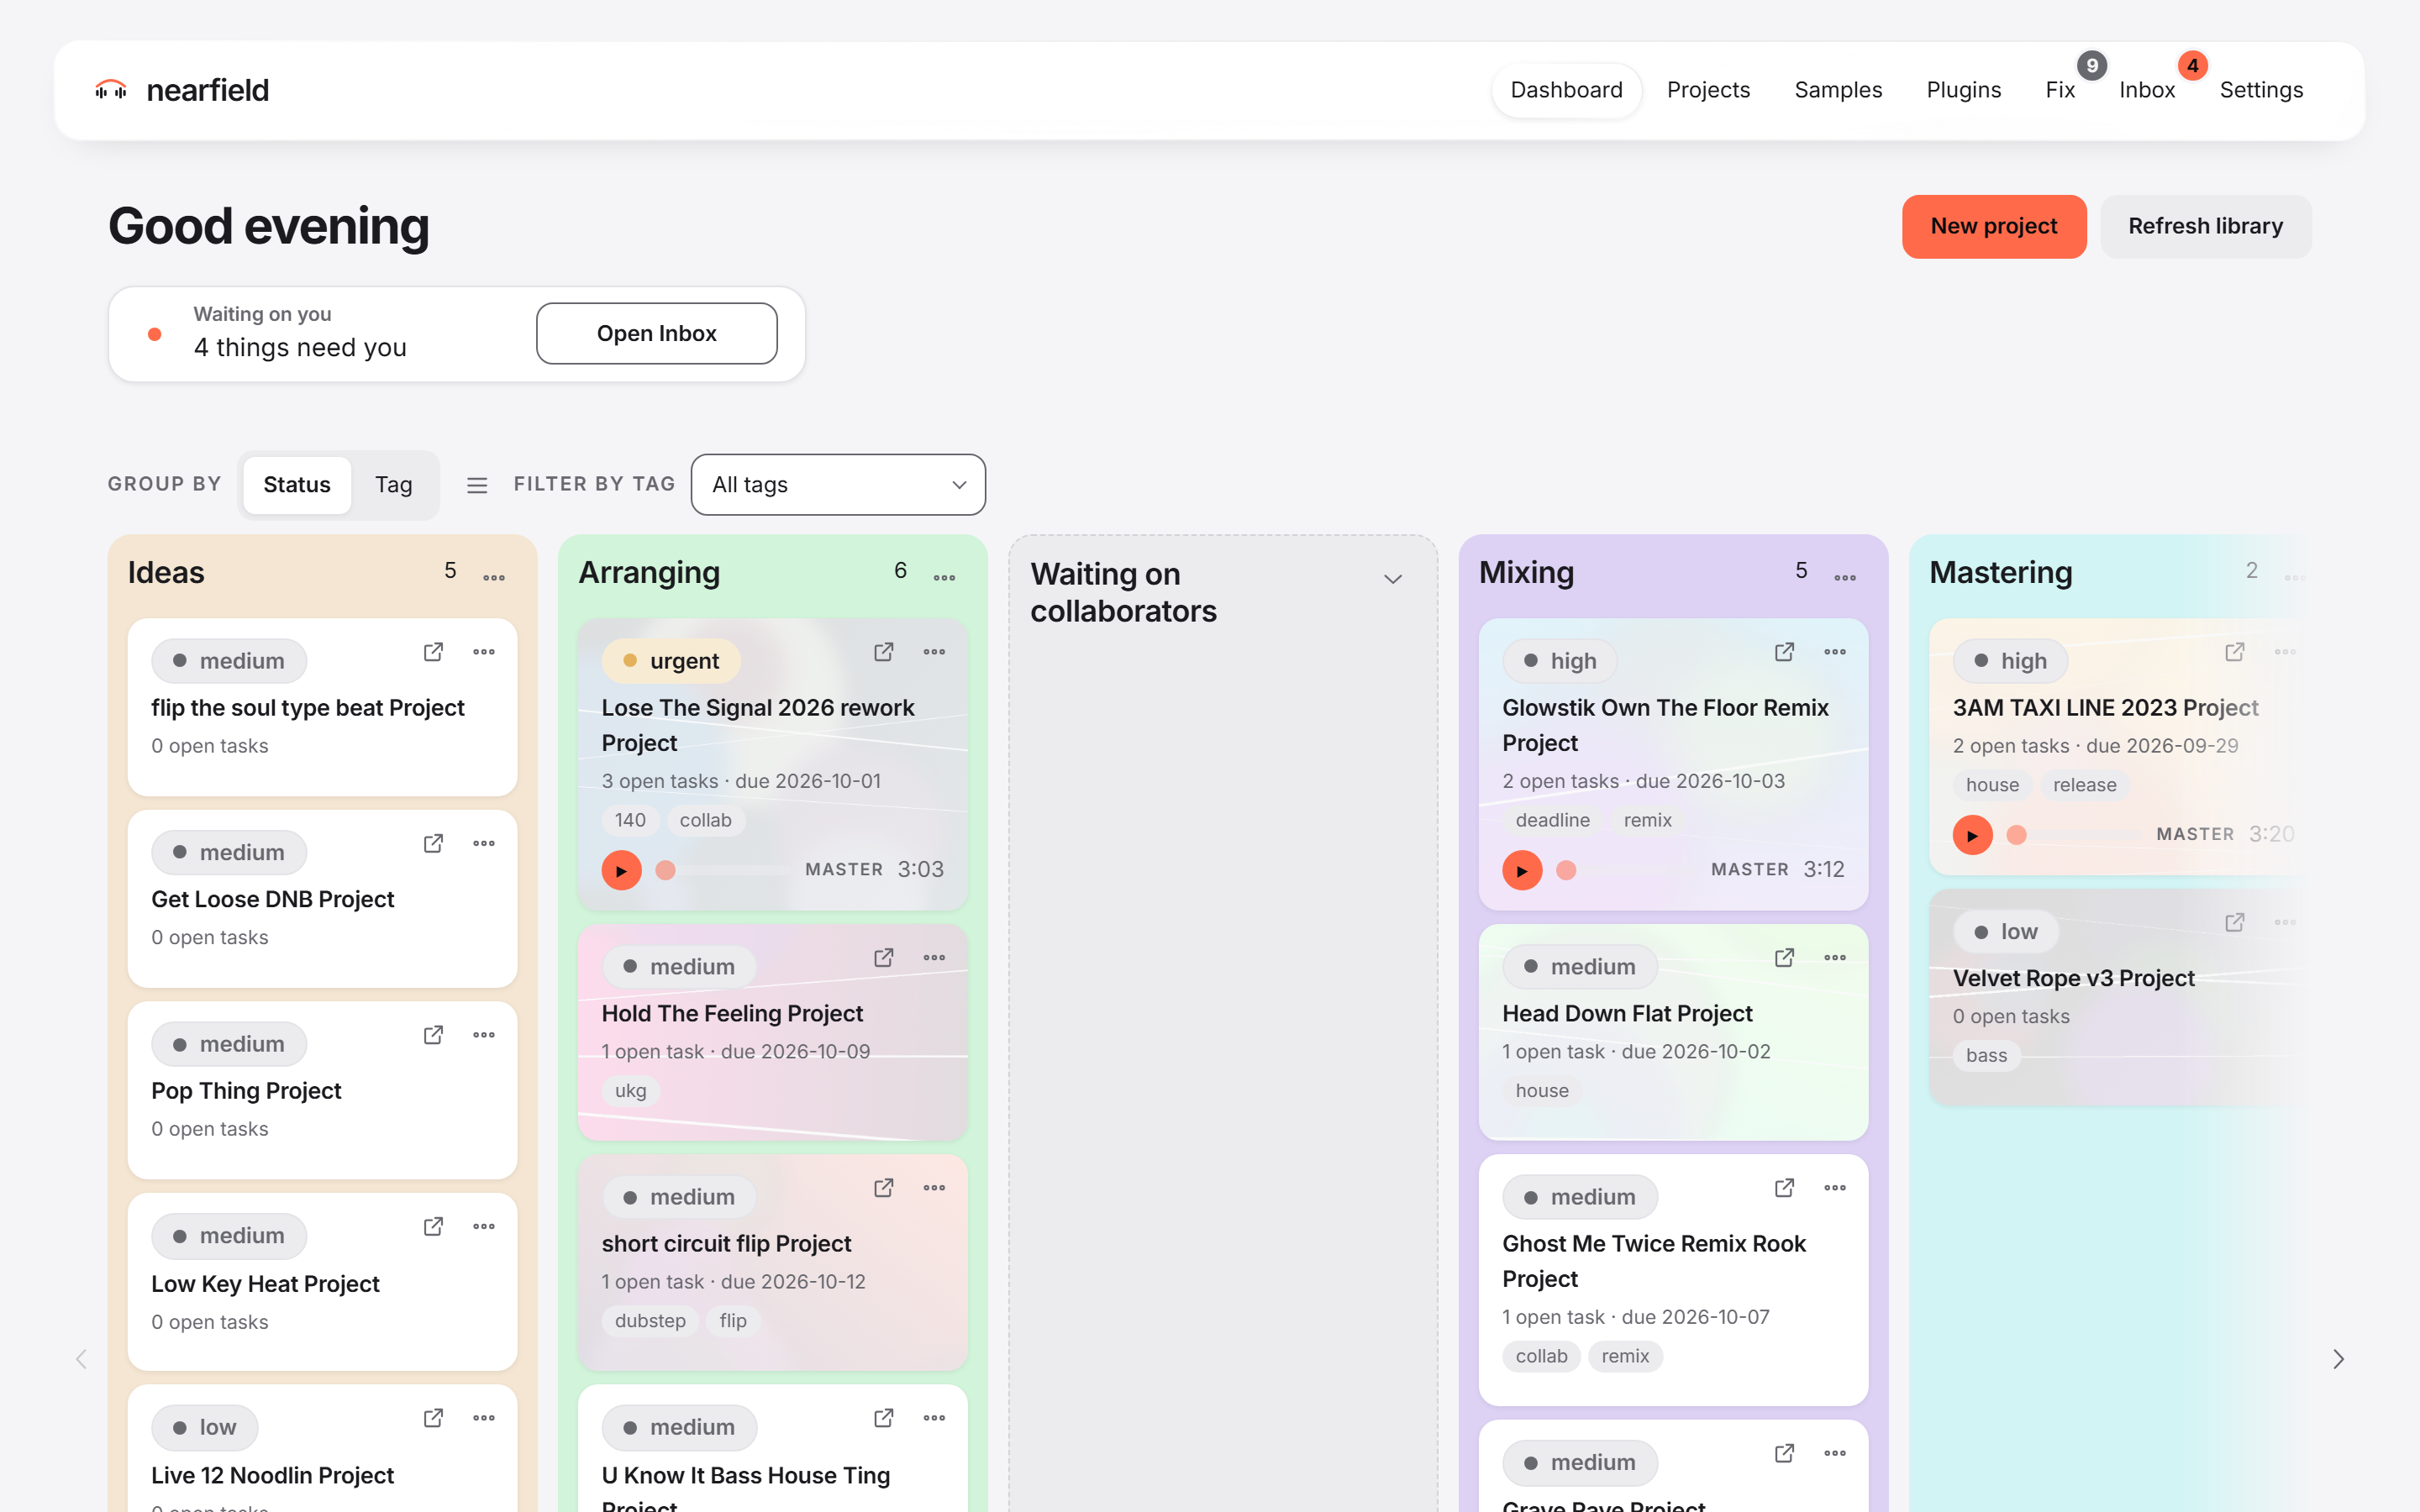
Task: Open more options for Lose The Signal 2026 rework
Action: 934,652
